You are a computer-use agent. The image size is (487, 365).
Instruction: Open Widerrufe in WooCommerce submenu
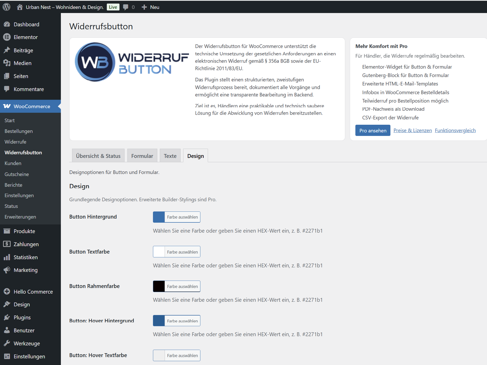16,142
